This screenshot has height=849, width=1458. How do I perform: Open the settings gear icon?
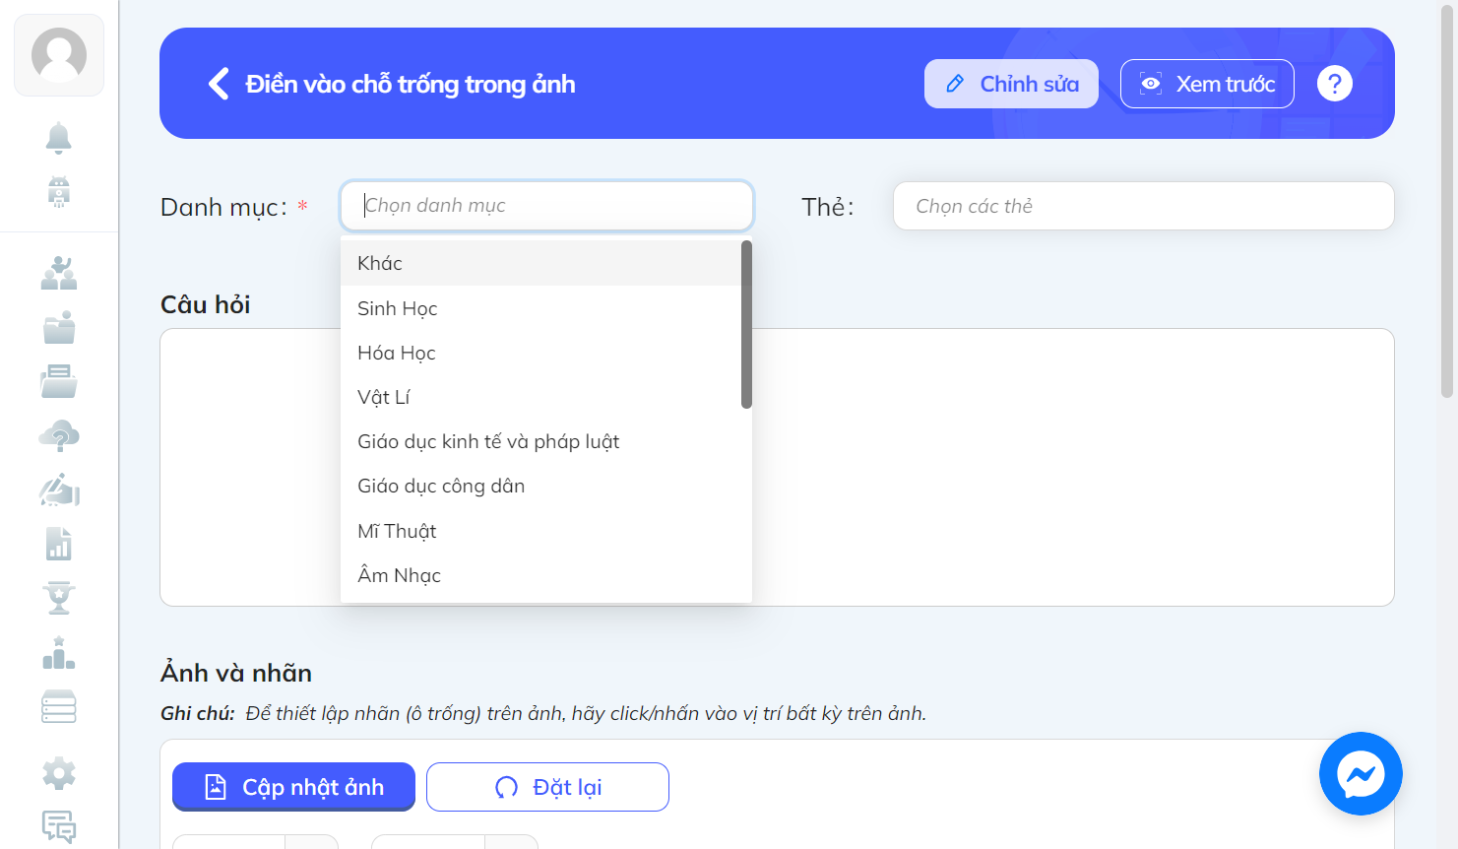point(59,773)
